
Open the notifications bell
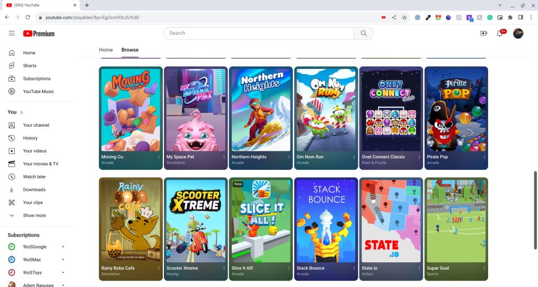[500, 34]
